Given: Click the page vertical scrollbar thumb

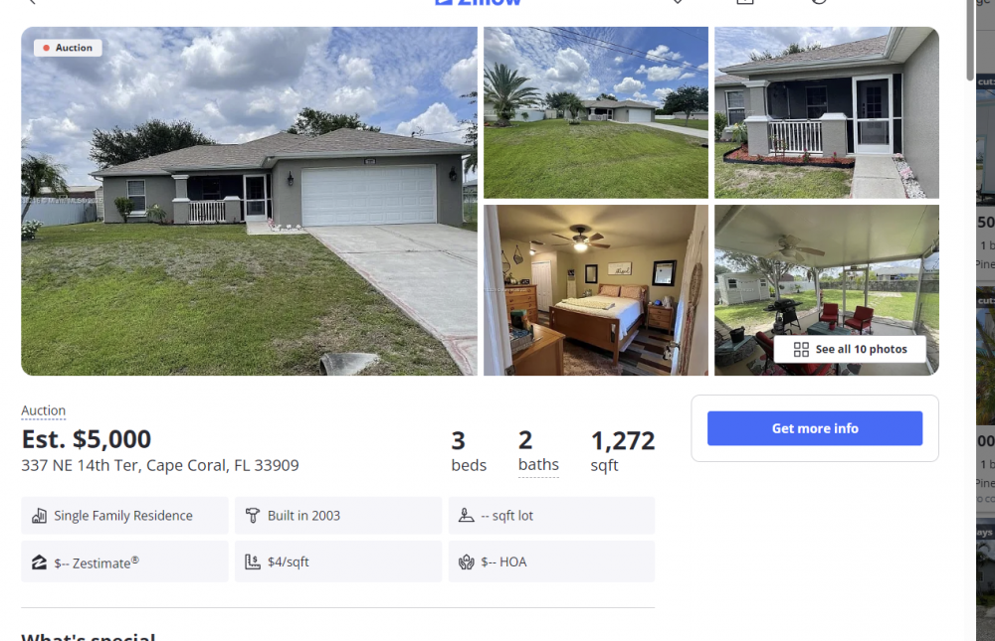Looking at the screenshot, I should pyautogui.click(x=969, y=40).
